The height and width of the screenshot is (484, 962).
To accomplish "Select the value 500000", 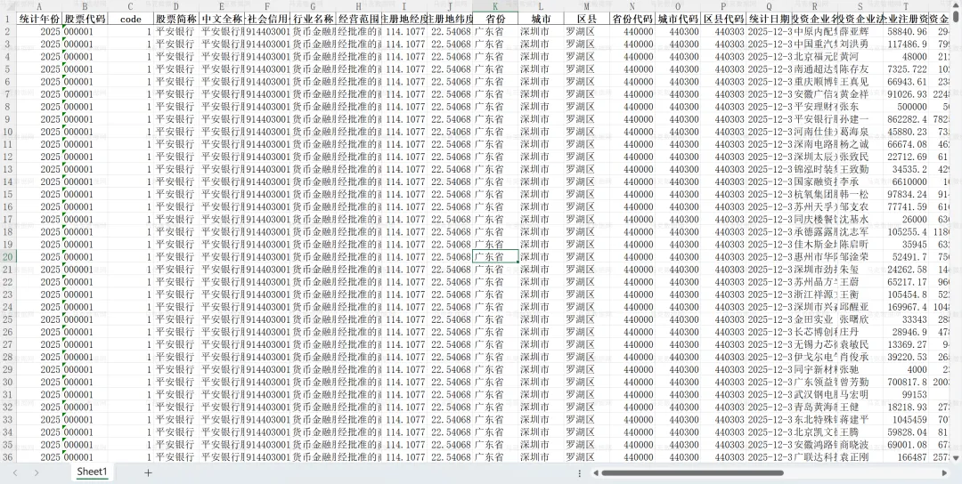I will tap(906, 106).
